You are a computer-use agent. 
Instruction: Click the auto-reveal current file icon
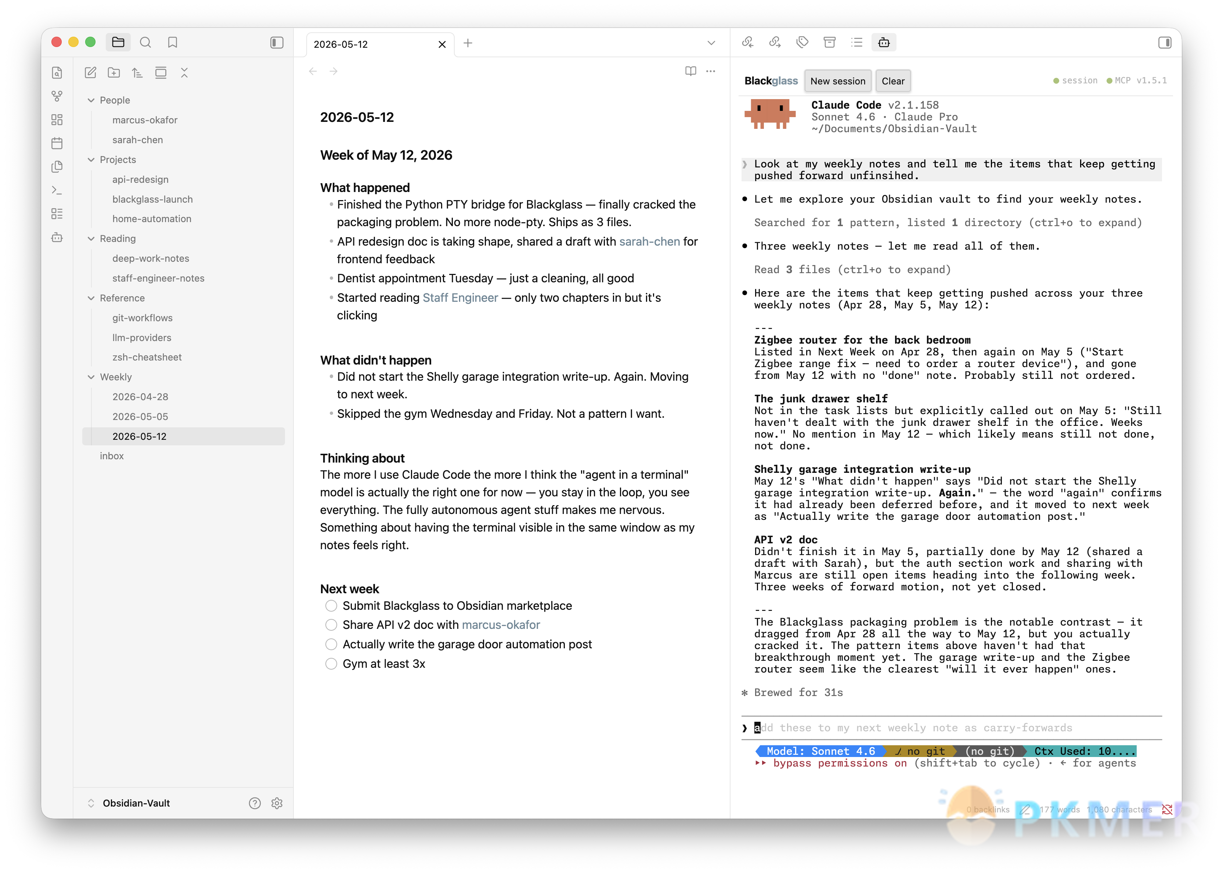point(161,73)
